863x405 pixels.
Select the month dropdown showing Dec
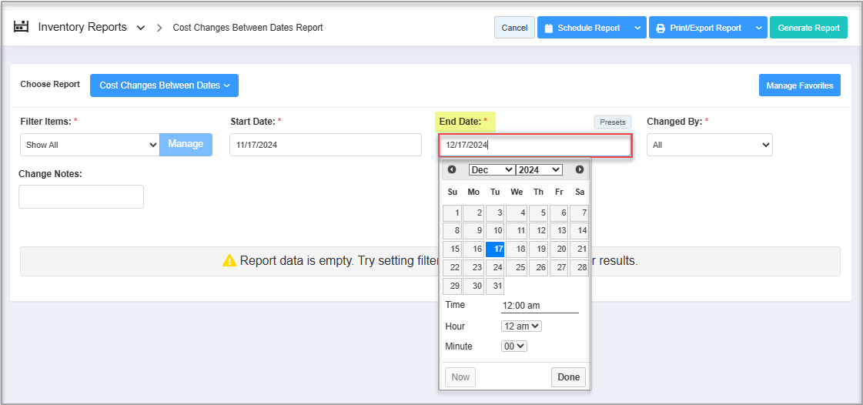point(491,169)
